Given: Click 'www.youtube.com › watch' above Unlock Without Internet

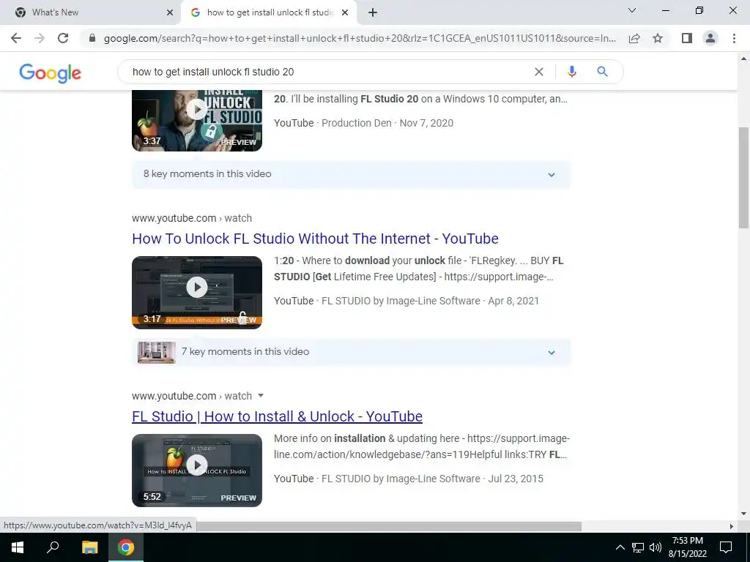Looking at the screenshot, I should (192, 218).
